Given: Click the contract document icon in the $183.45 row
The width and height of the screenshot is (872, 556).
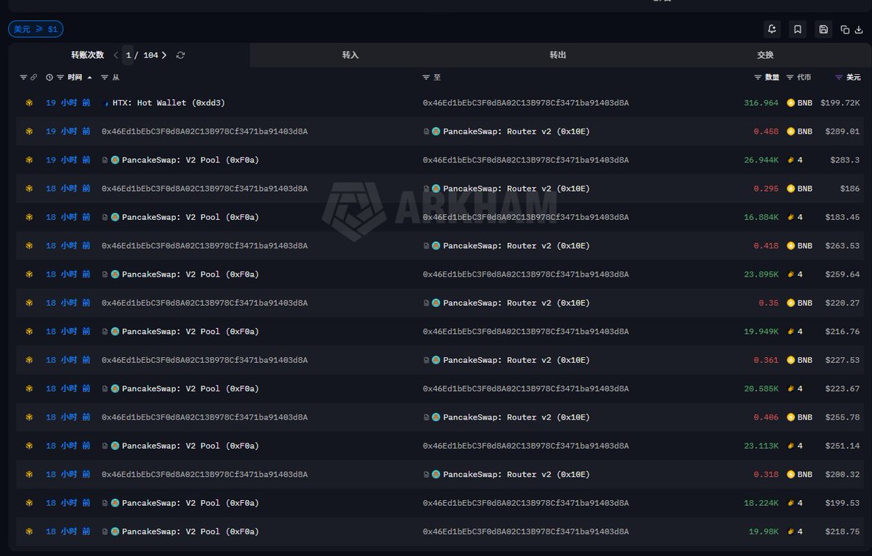Looking at the screenshot, I should pos(105,218).
